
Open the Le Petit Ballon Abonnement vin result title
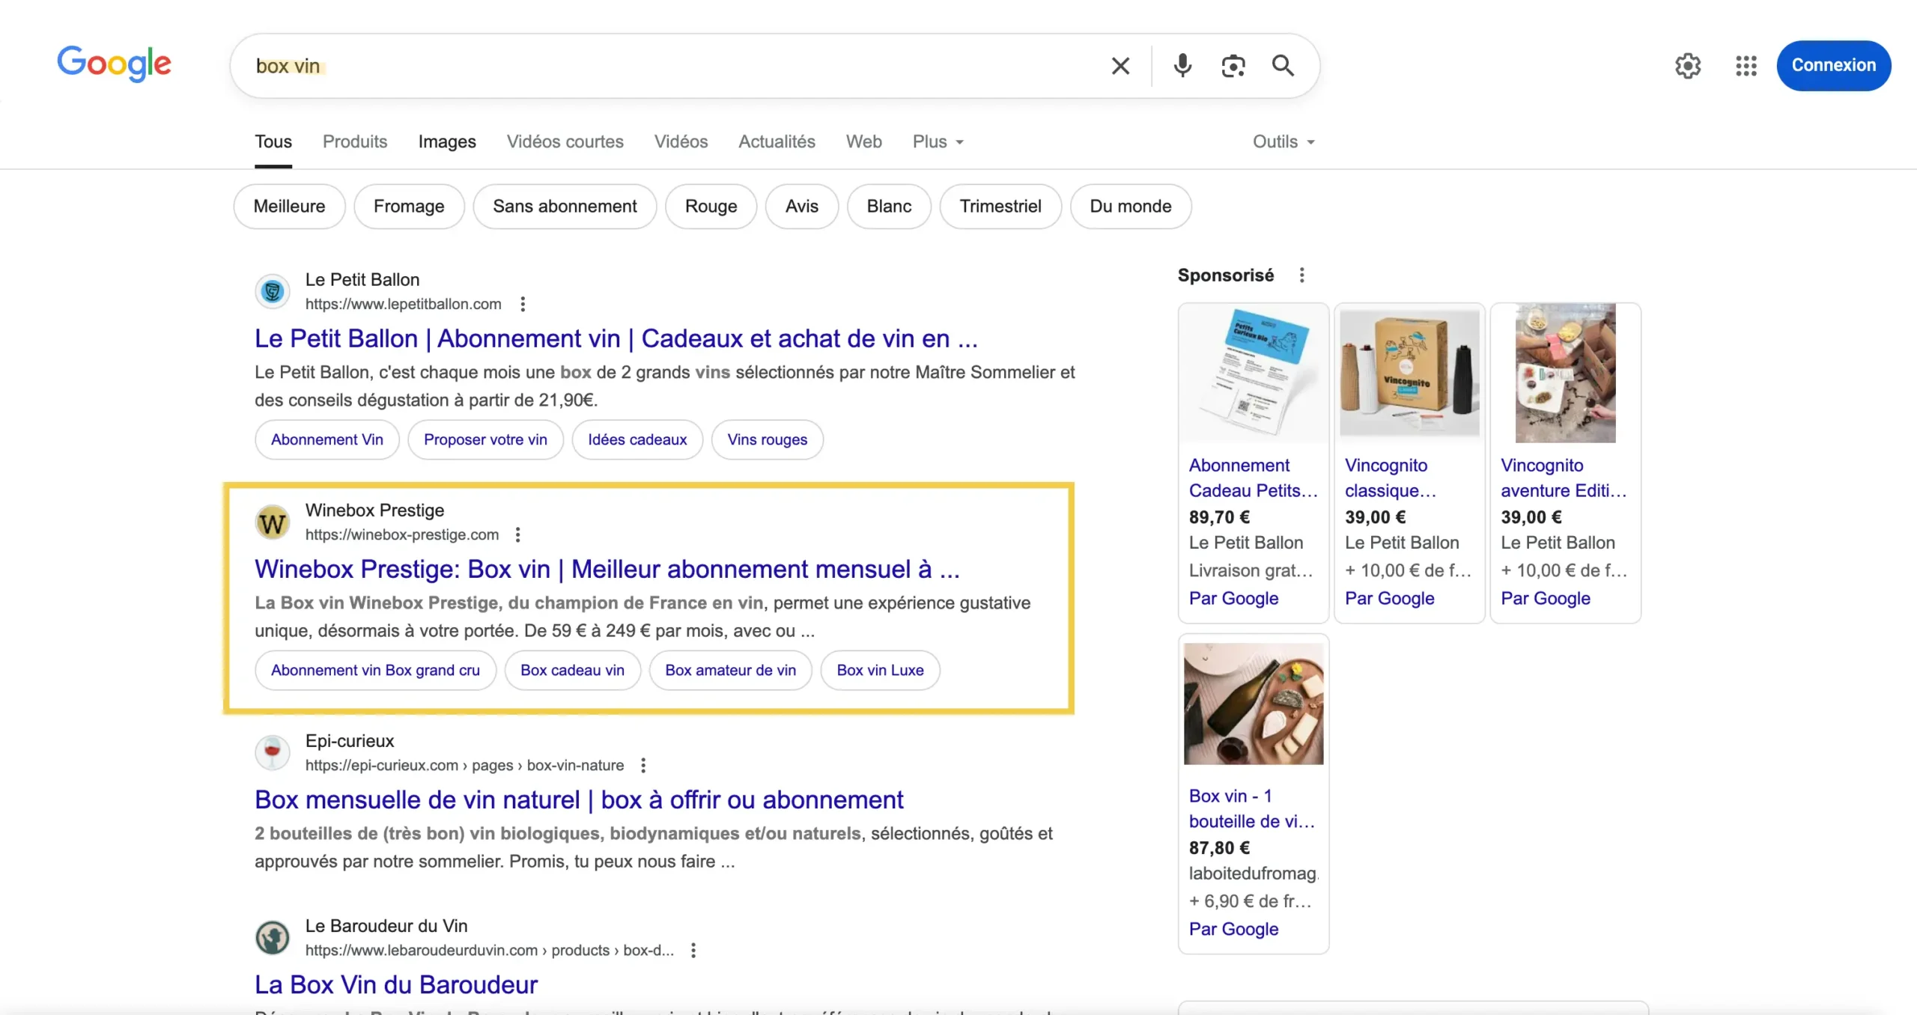[x=616, y=338]
